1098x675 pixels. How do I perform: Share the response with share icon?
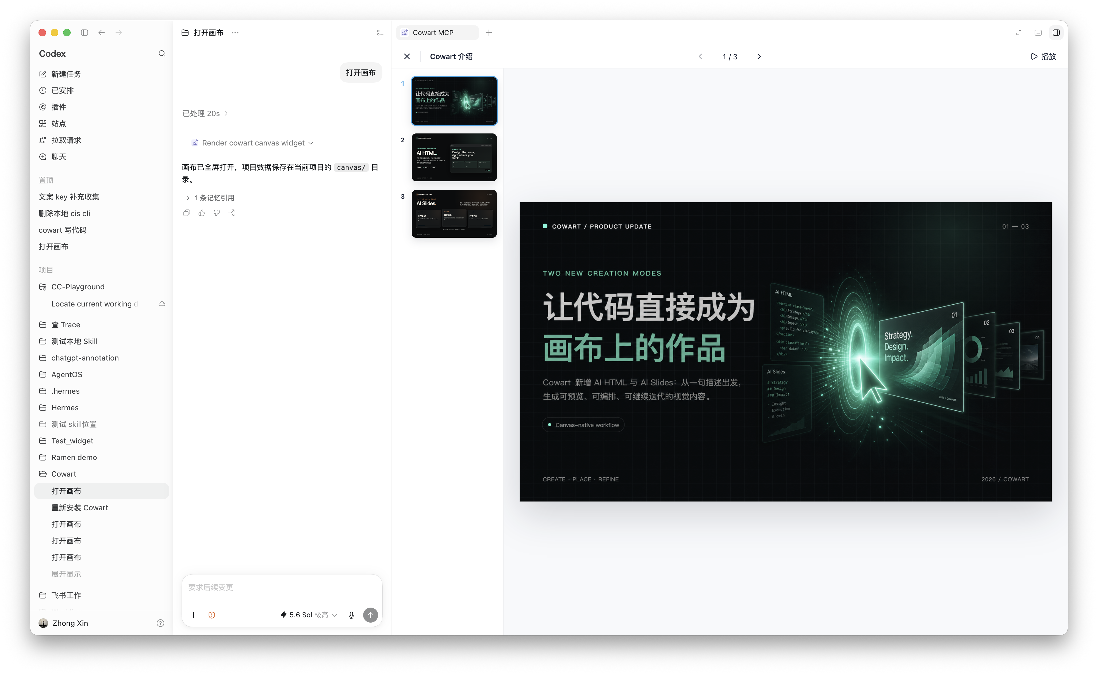[231, 213]
